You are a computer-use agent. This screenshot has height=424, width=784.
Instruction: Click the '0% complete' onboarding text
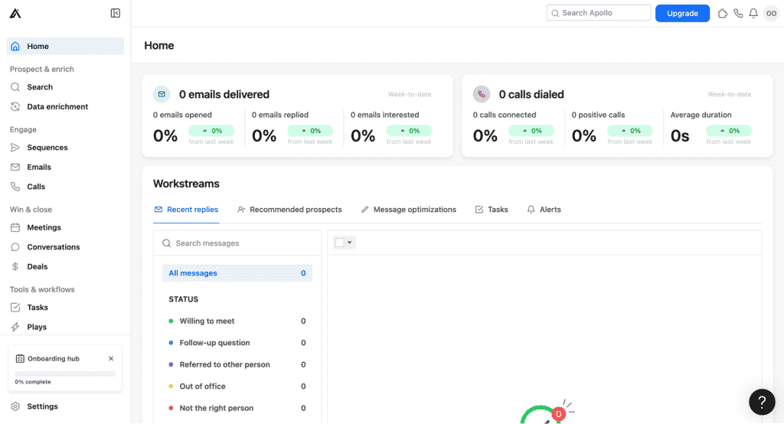click(x=33, y=382)
